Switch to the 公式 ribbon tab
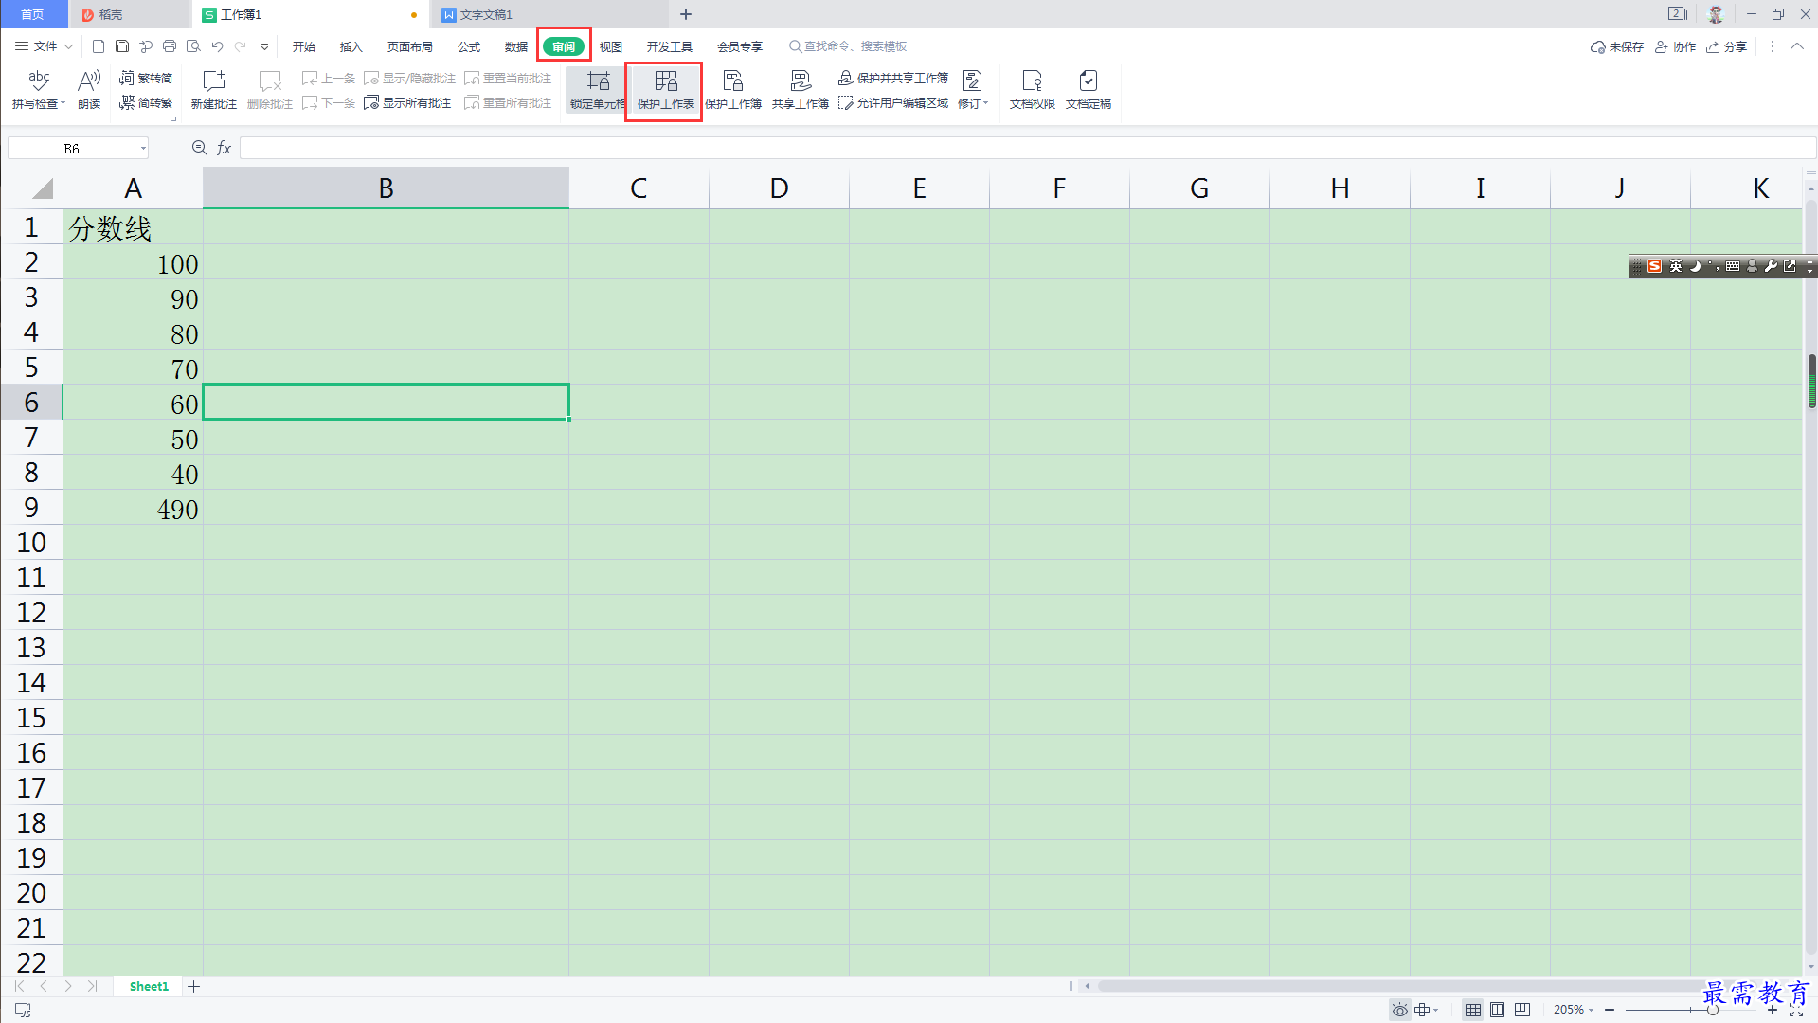 click(x=469, y=46)
